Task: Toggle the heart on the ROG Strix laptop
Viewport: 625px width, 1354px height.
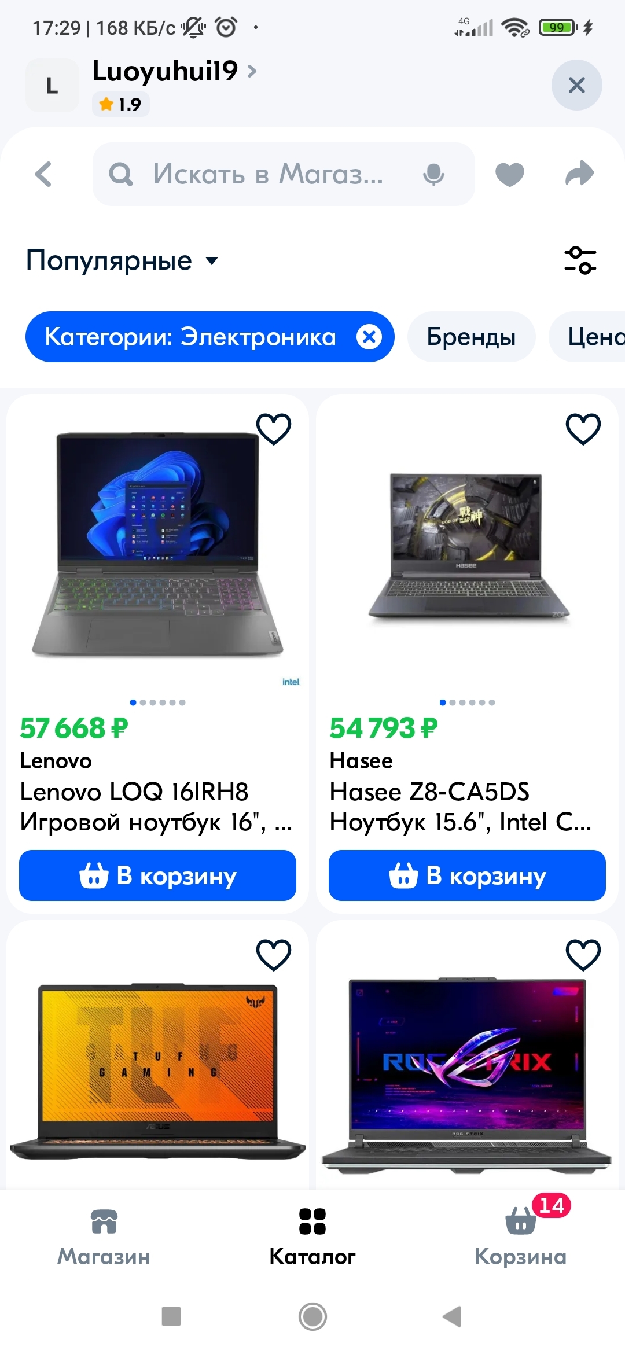Action: [x=583, y=955]
